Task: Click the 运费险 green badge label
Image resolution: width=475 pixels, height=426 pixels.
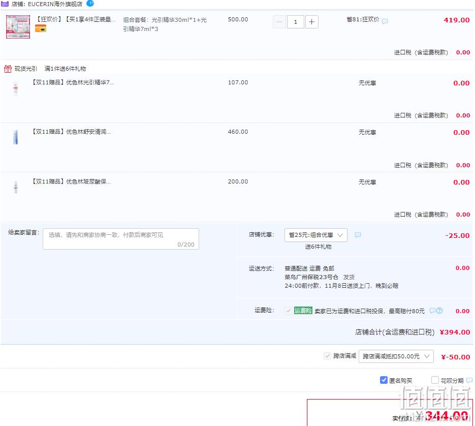Action: (303, 311)
